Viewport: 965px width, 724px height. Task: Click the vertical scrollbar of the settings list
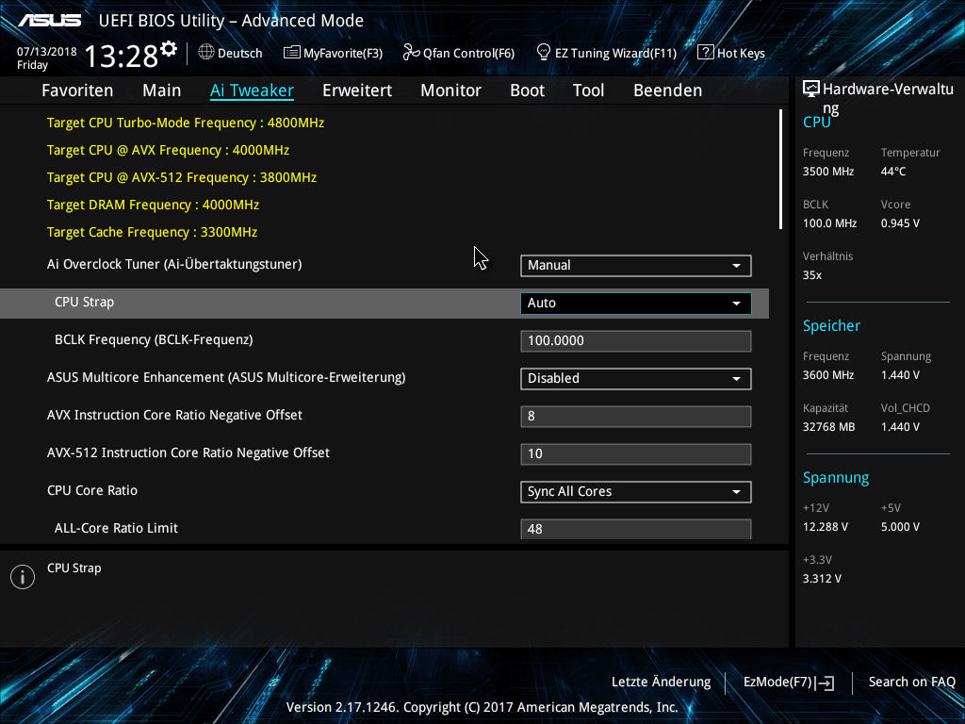point(781,170)
